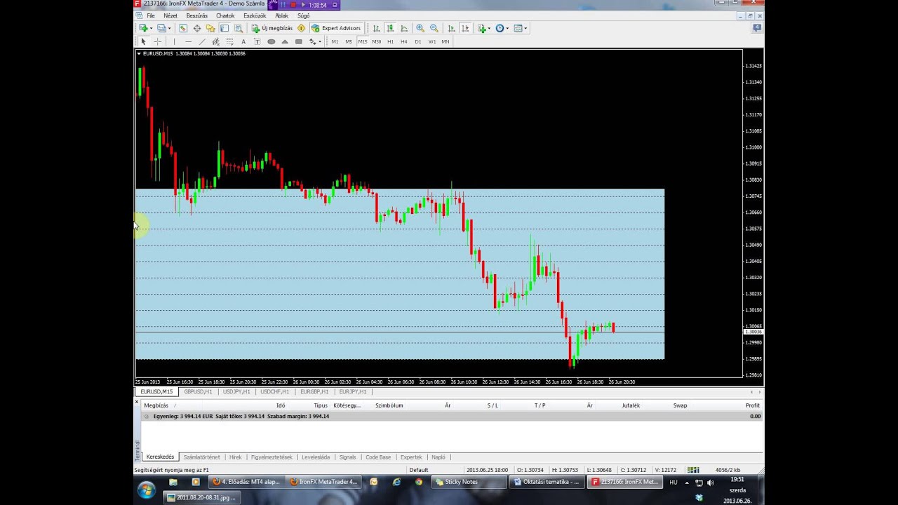898x505 pixels.
Task: Expand the Periods dropdown arrow
Action: click(x=507, y=28)
